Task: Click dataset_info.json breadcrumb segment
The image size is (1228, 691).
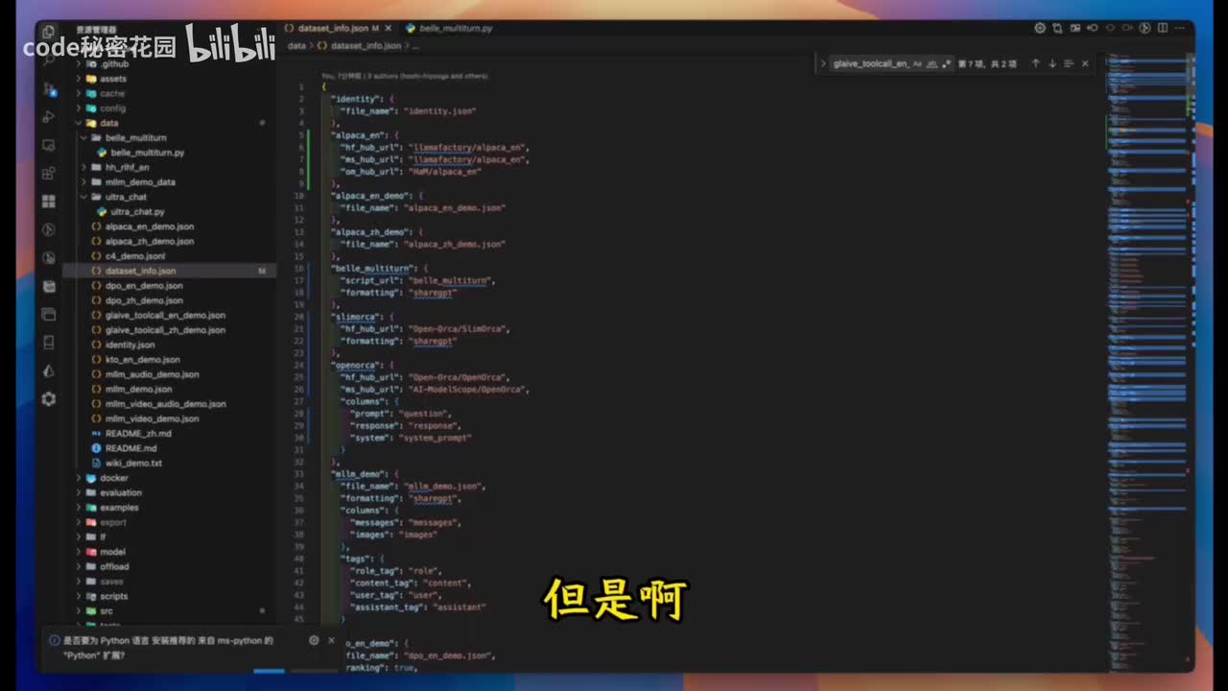Action: point(360,45)
